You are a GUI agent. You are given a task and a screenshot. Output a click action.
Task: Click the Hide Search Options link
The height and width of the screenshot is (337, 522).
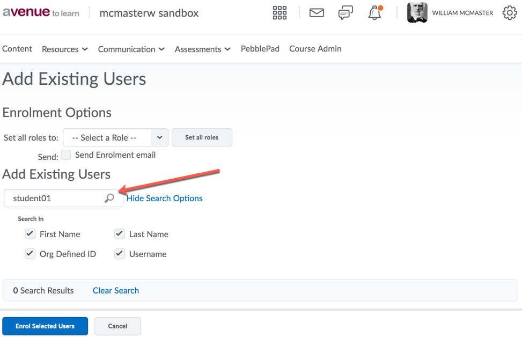(x=164, y=198)
